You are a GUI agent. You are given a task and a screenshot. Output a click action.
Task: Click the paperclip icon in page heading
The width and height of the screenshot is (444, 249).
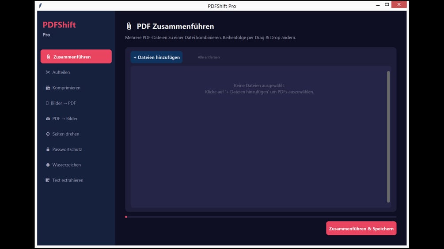point(129,26)
